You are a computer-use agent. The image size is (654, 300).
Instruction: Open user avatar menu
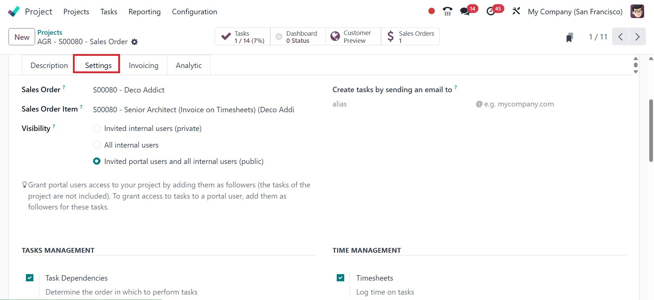[637, 12]
